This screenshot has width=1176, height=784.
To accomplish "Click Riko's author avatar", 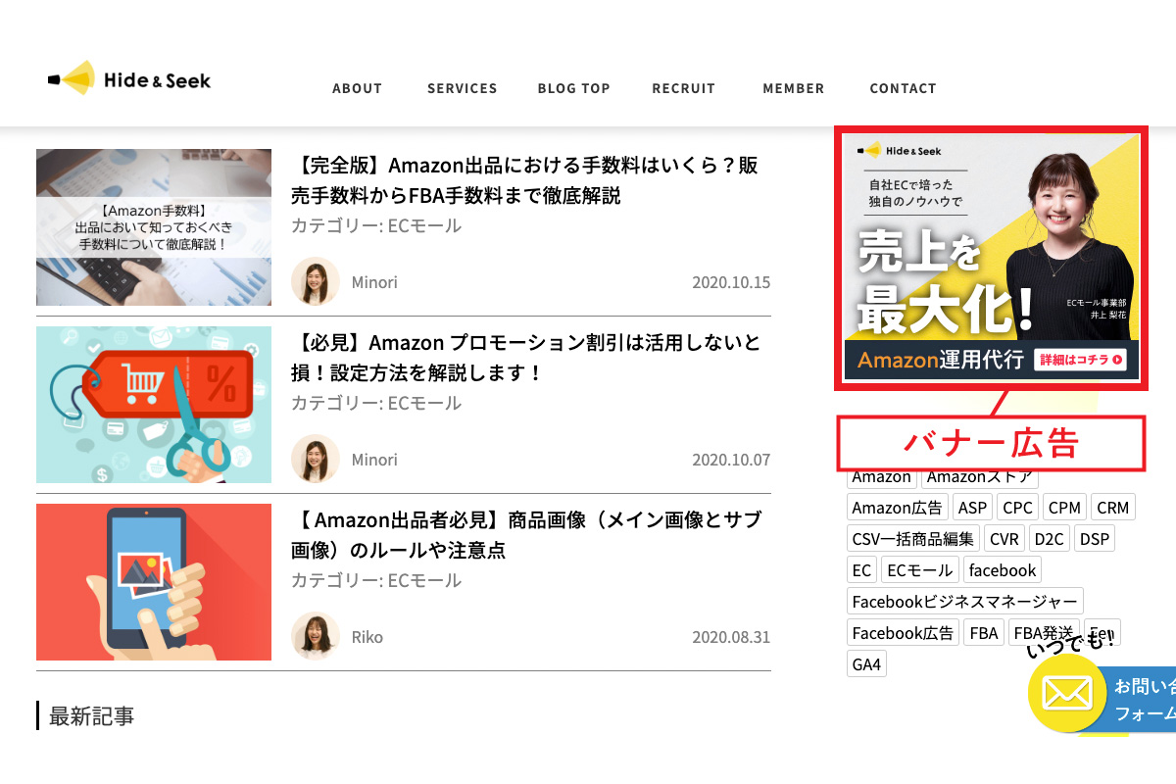I will 316,637.
